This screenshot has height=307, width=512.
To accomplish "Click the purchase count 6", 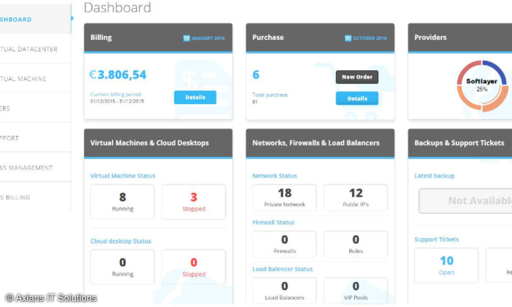I will pos(256,75).
